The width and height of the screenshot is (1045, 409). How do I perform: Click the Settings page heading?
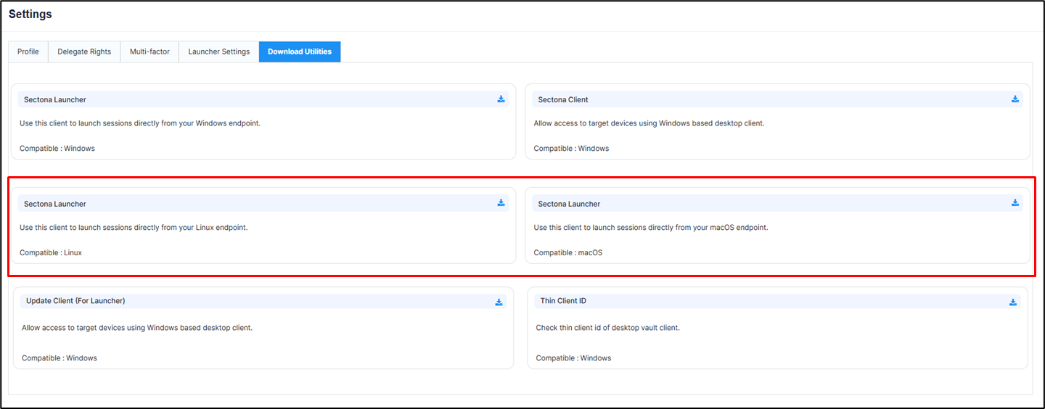point(30,14)
